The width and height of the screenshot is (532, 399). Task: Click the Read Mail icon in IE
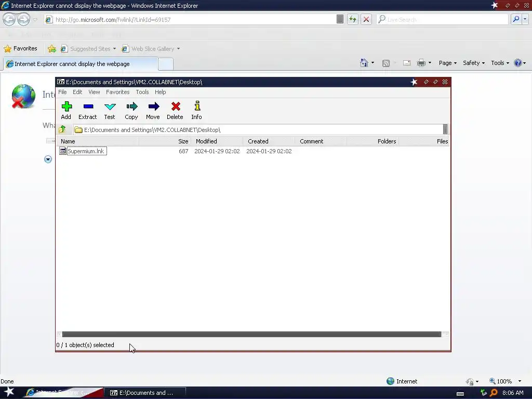tap(406, 63)
